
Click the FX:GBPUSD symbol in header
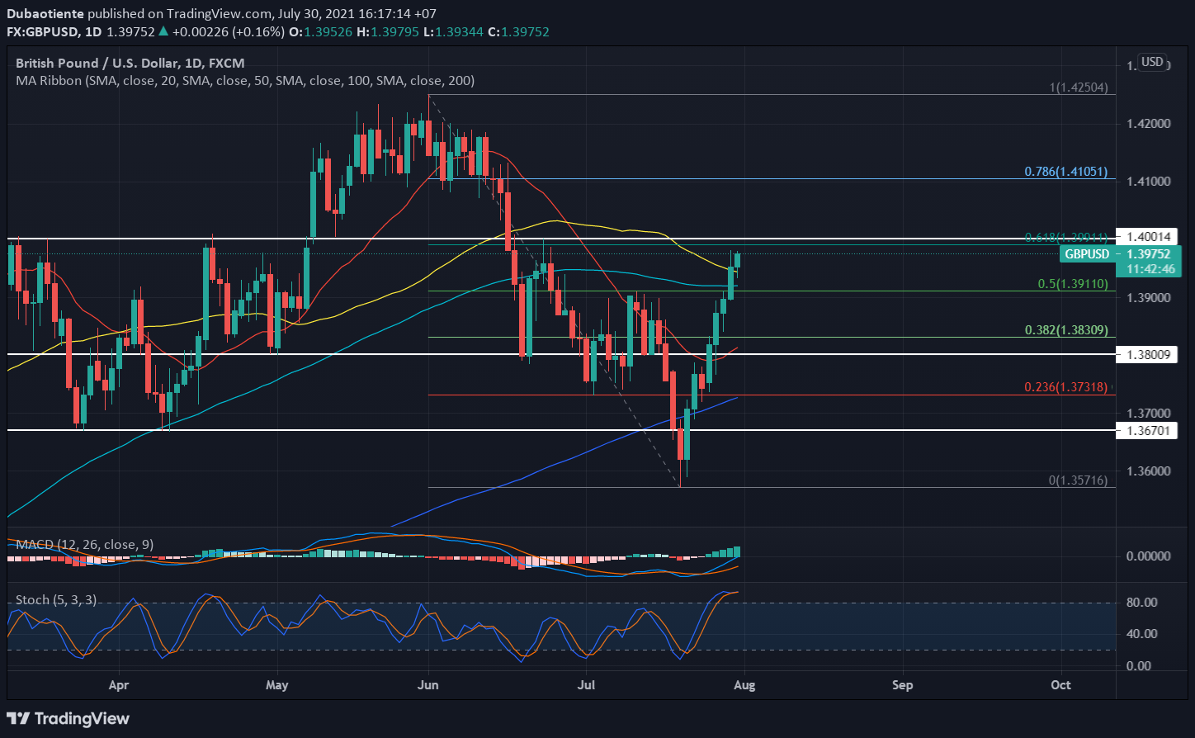click(x=44, y=31)
